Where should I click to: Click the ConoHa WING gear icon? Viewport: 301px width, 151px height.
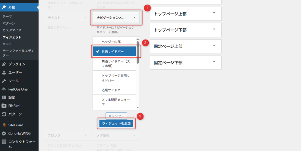click(4, 133)
